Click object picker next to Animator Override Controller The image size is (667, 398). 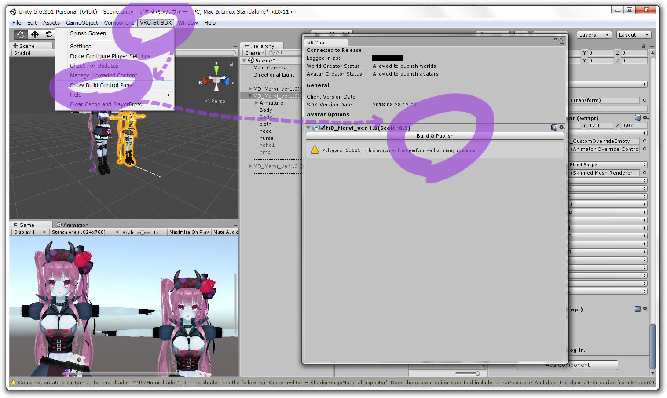(x=645, y=149)
